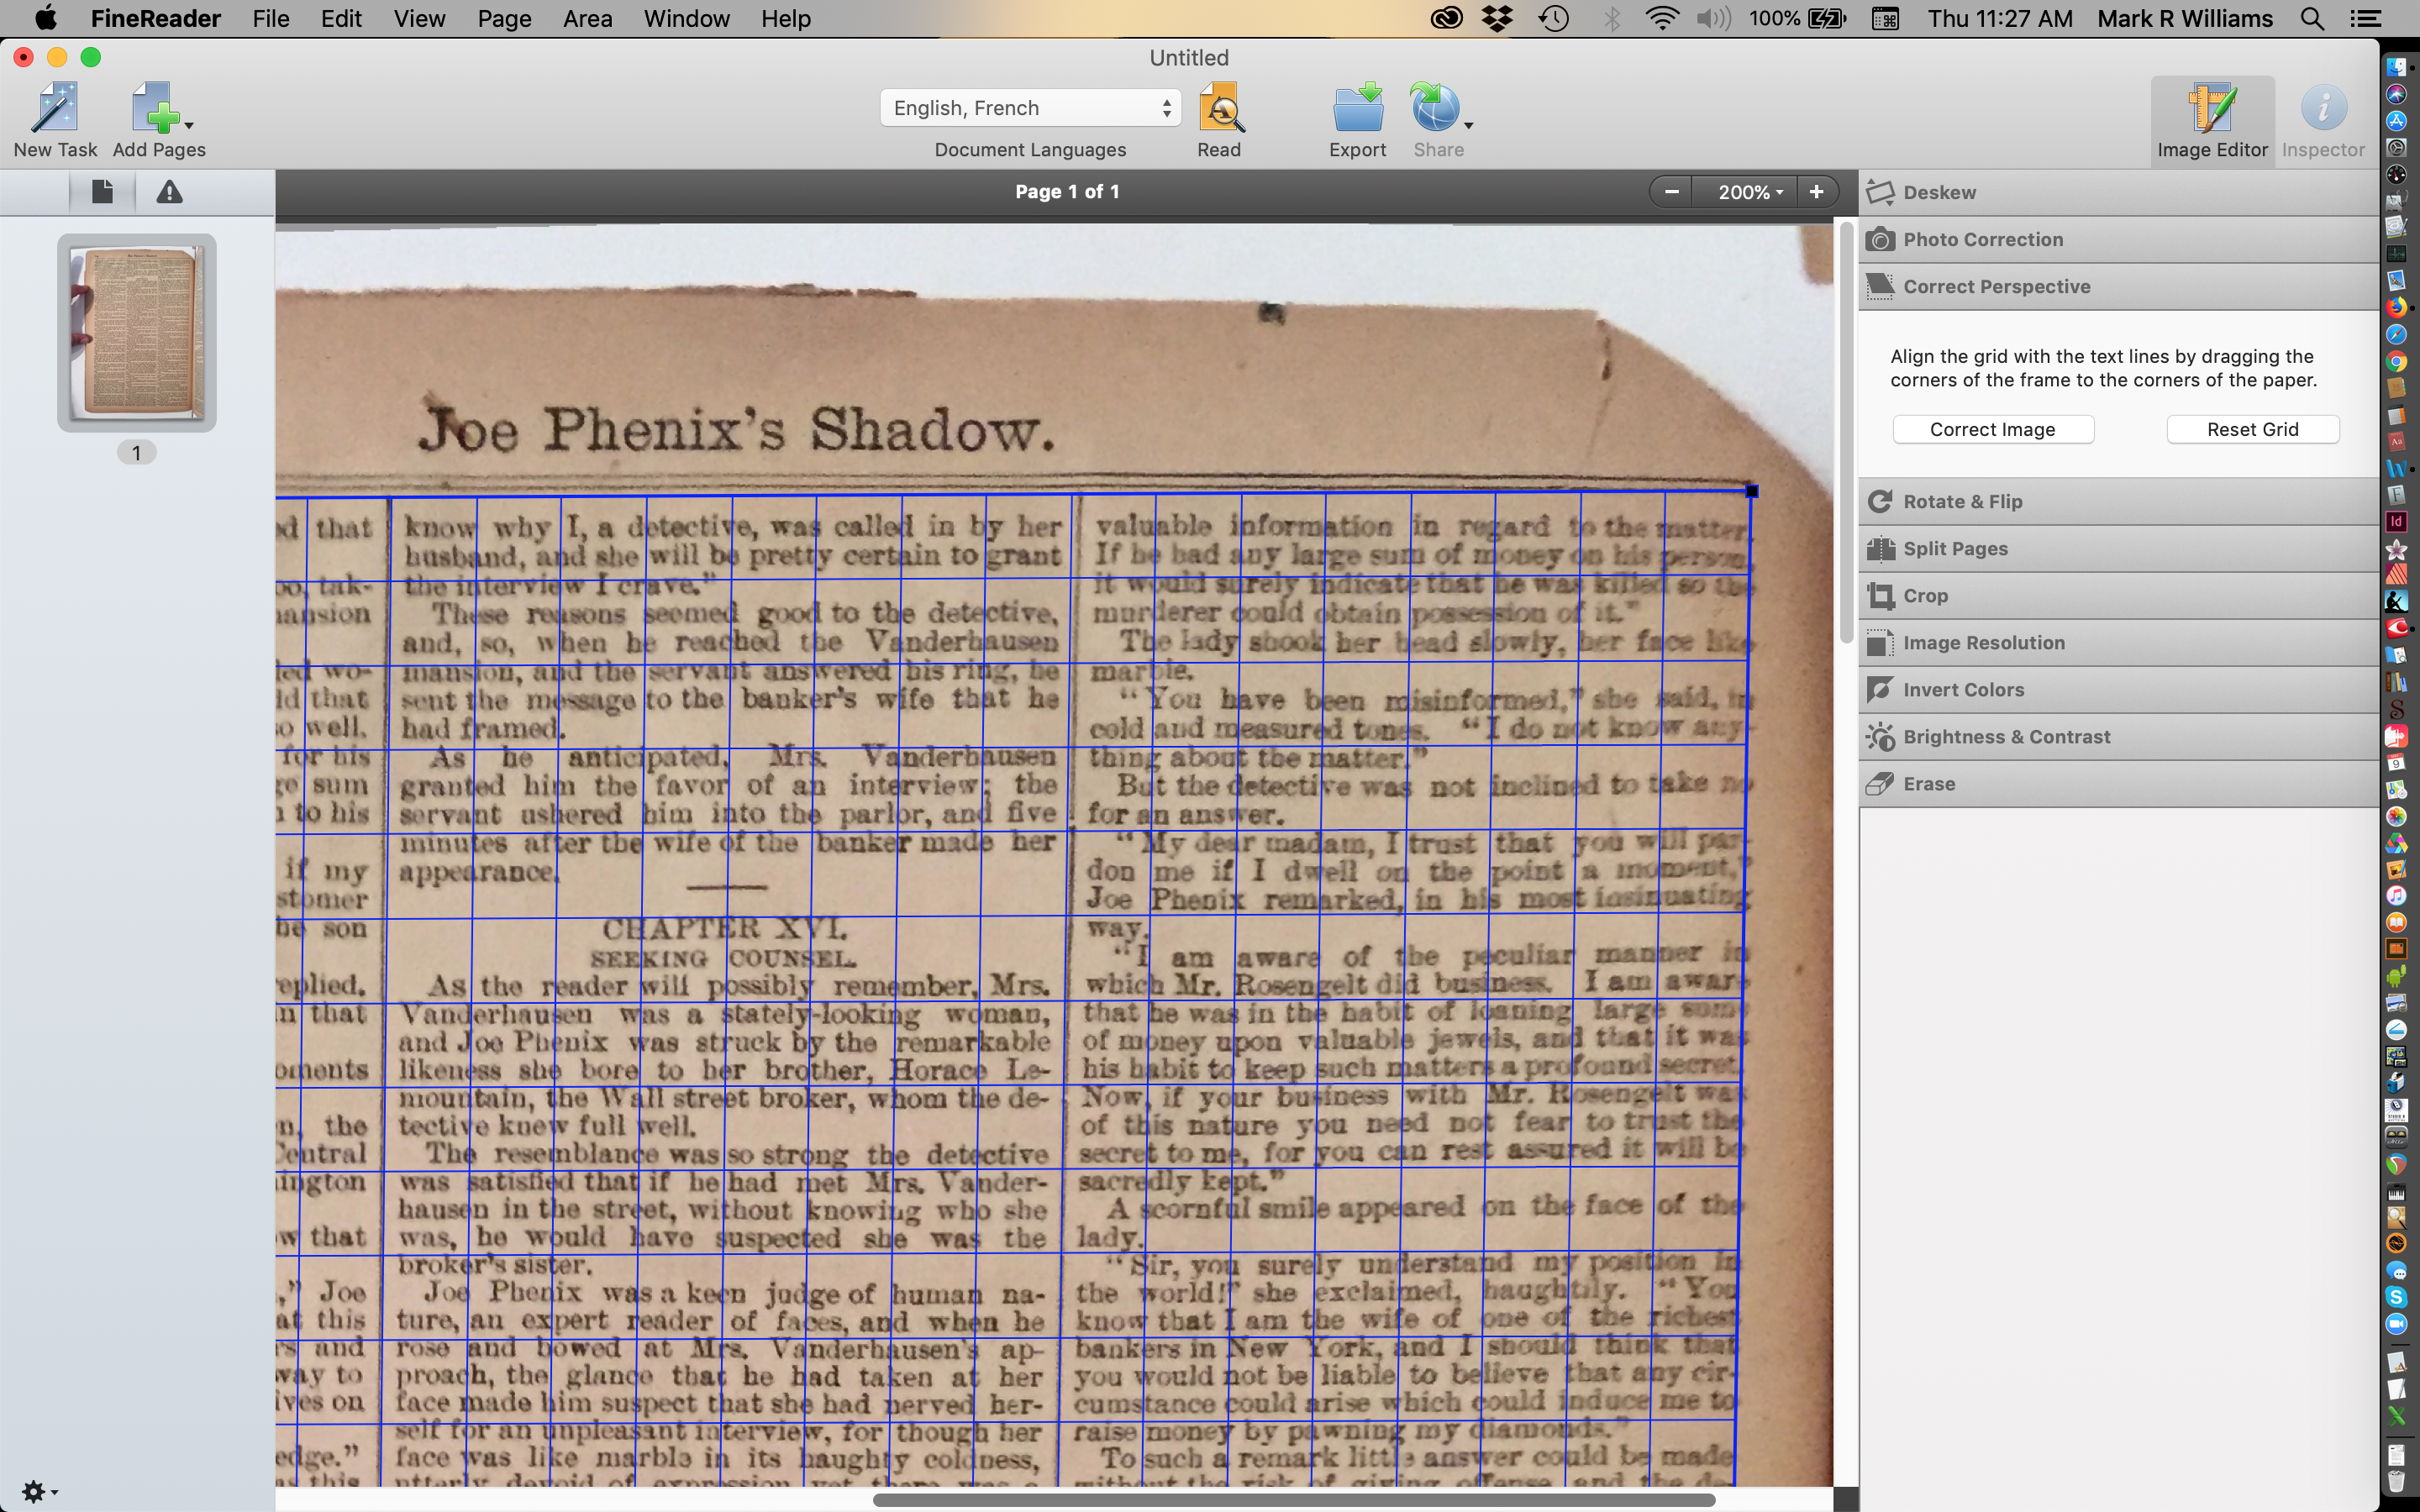Image resolution: width=2420 pixels, height=1512 pixels.
Task: Open the Document Languages dropdown
Action: coord(1030,108)
